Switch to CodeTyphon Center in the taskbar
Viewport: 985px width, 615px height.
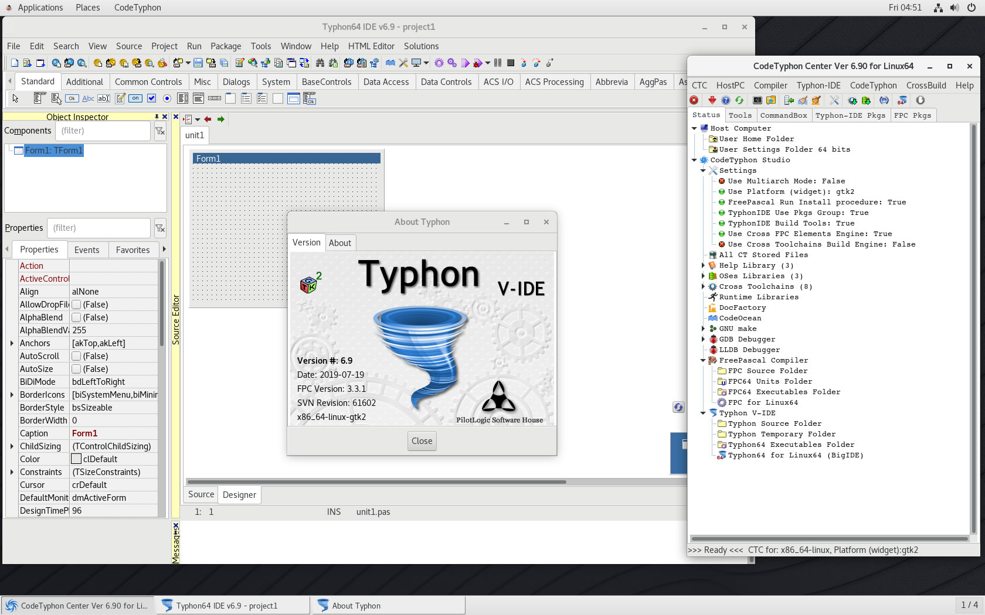click(x=78, y=606)
